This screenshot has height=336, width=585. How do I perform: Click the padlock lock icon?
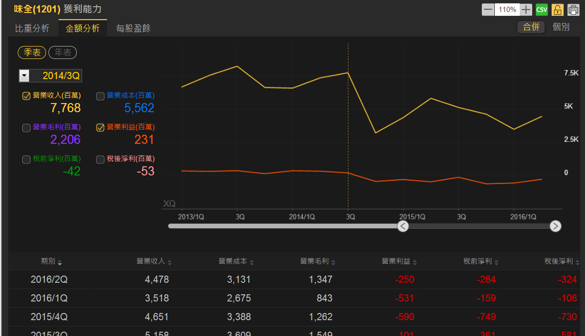(x=557, y=10)
